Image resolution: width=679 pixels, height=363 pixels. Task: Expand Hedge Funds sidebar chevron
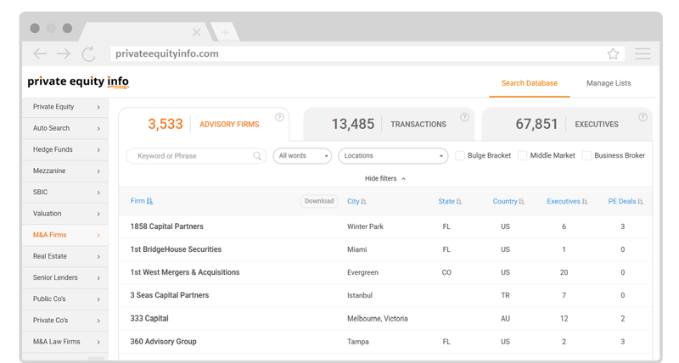[x=98, y=150]
